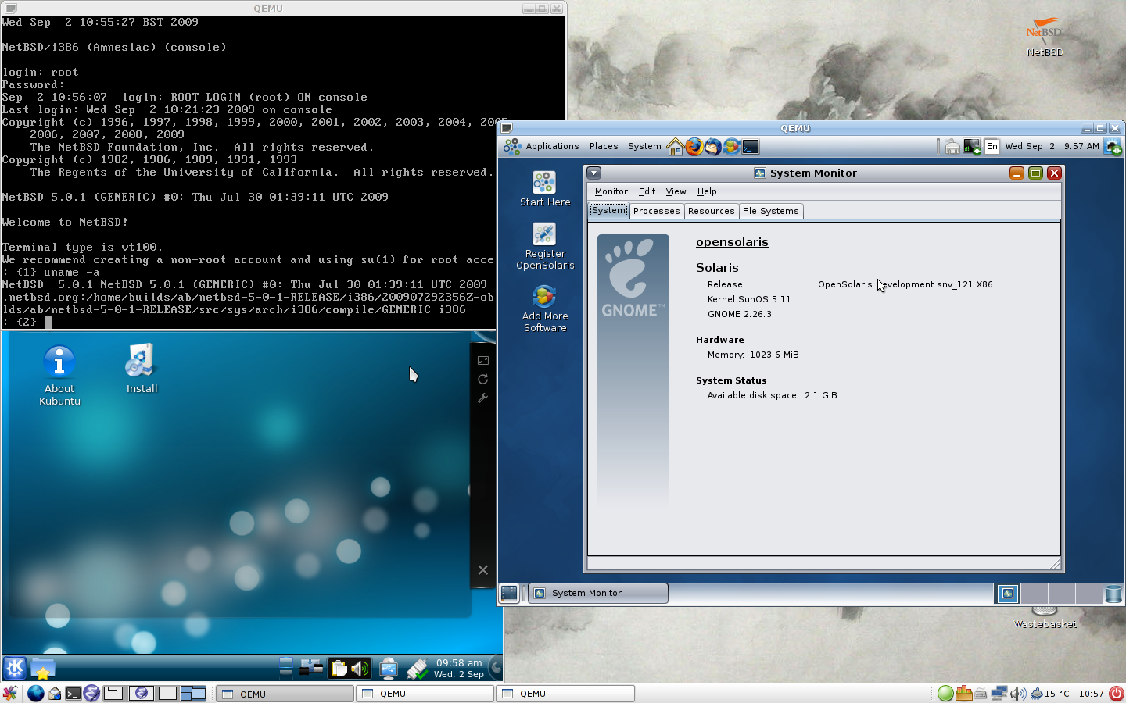Viewport: 1126px width, 703px height.
Task: Click the plasma widget wrench settings icon
Action: pyautogui.click(x=483, y=398)
